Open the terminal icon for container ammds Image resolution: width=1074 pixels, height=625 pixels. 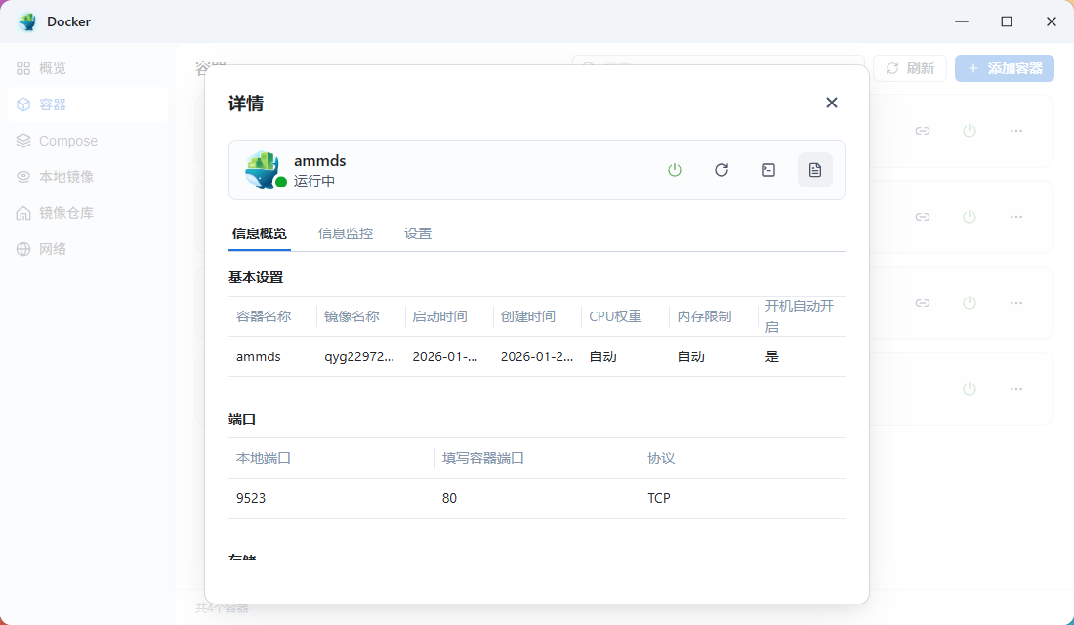(x=768, y=169)
